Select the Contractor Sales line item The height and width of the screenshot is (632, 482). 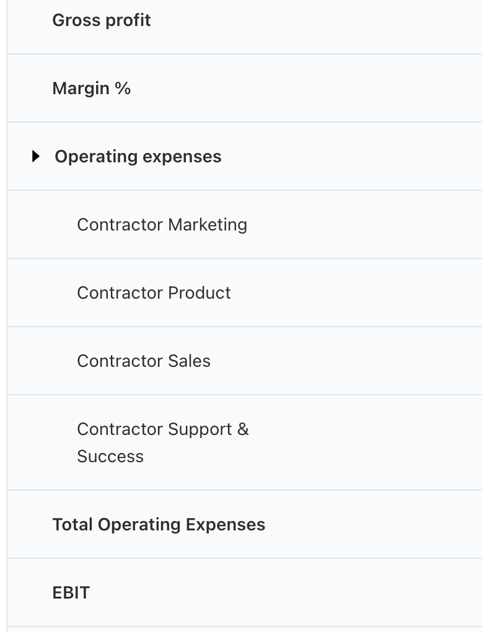(144, 361)
